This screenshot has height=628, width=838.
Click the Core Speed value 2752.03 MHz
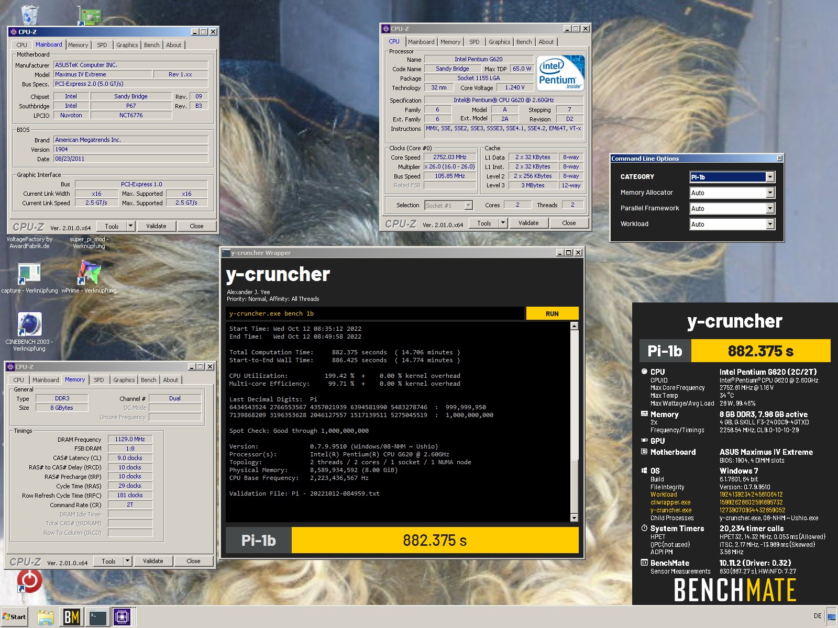click(x=450, y=157)
